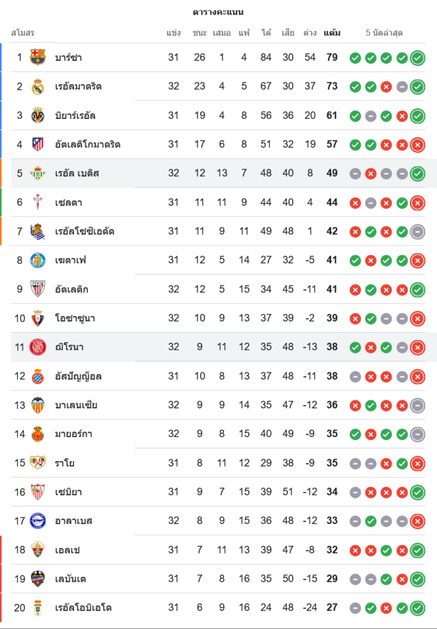
Task: Click the Atlético Madrid crest icon
Action: pos(38,144)
